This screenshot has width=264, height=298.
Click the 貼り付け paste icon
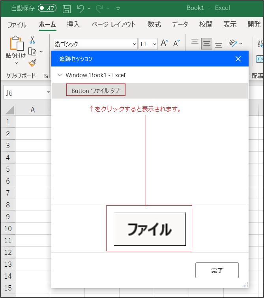click(17, 43)
